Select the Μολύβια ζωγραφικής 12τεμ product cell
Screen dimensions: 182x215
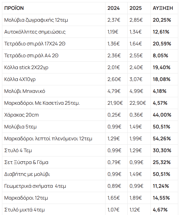(x=36, y=20)
